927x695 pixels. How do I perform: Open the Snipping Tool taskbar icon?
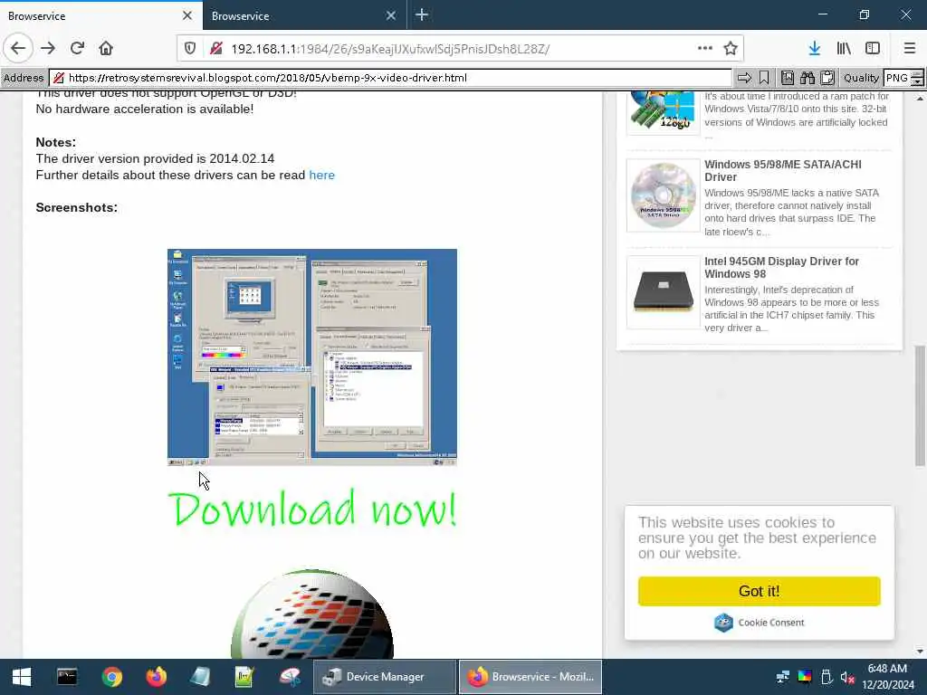(x=290, y=677)
